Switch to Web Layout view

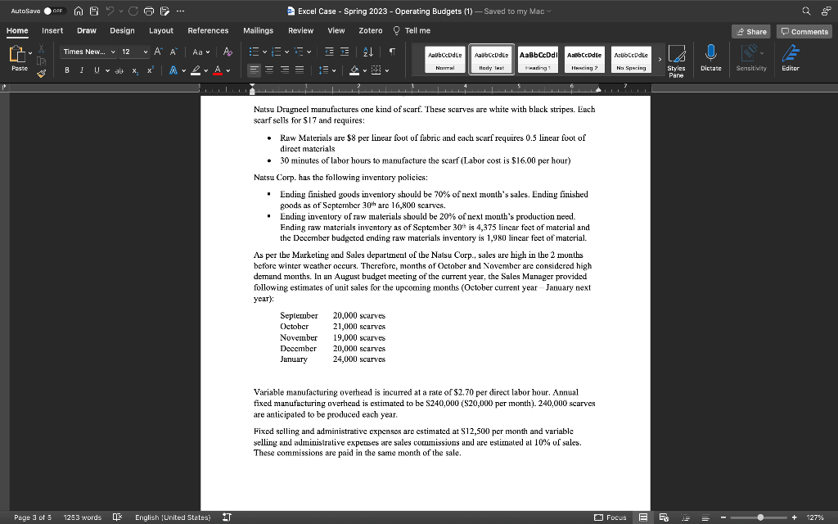coord(664,517)
